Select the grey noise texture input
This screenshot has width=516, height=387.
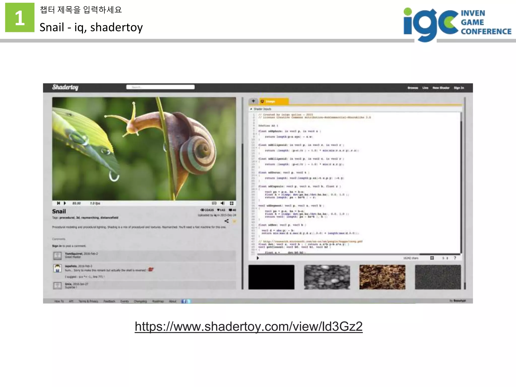(x=438, y=277)
